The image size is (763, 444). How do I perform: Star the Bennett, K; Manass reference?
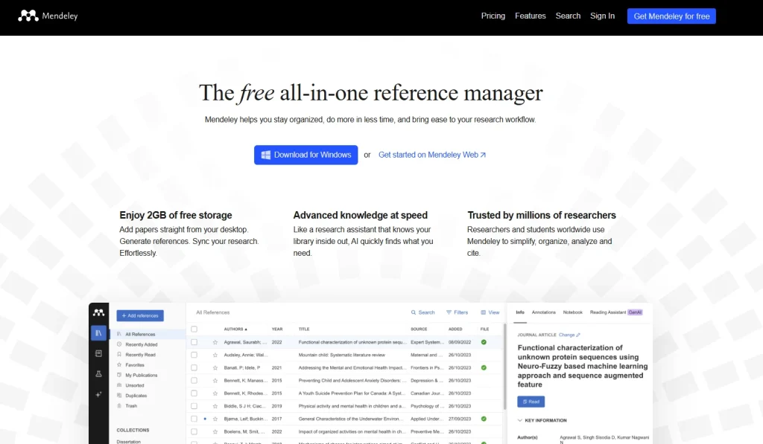pos(215,380)
